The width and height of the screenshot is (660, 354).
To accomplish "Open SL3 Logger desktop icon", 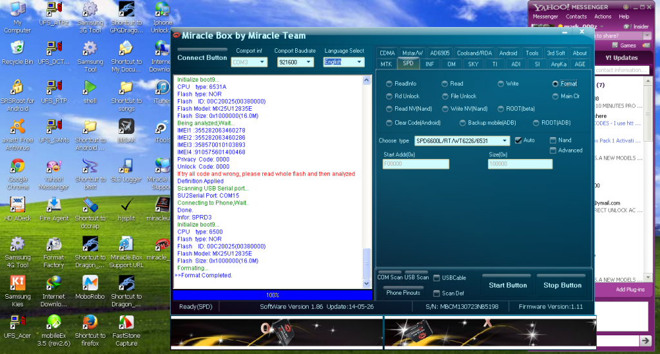I will pyautogui.click(x=126, y=171).
